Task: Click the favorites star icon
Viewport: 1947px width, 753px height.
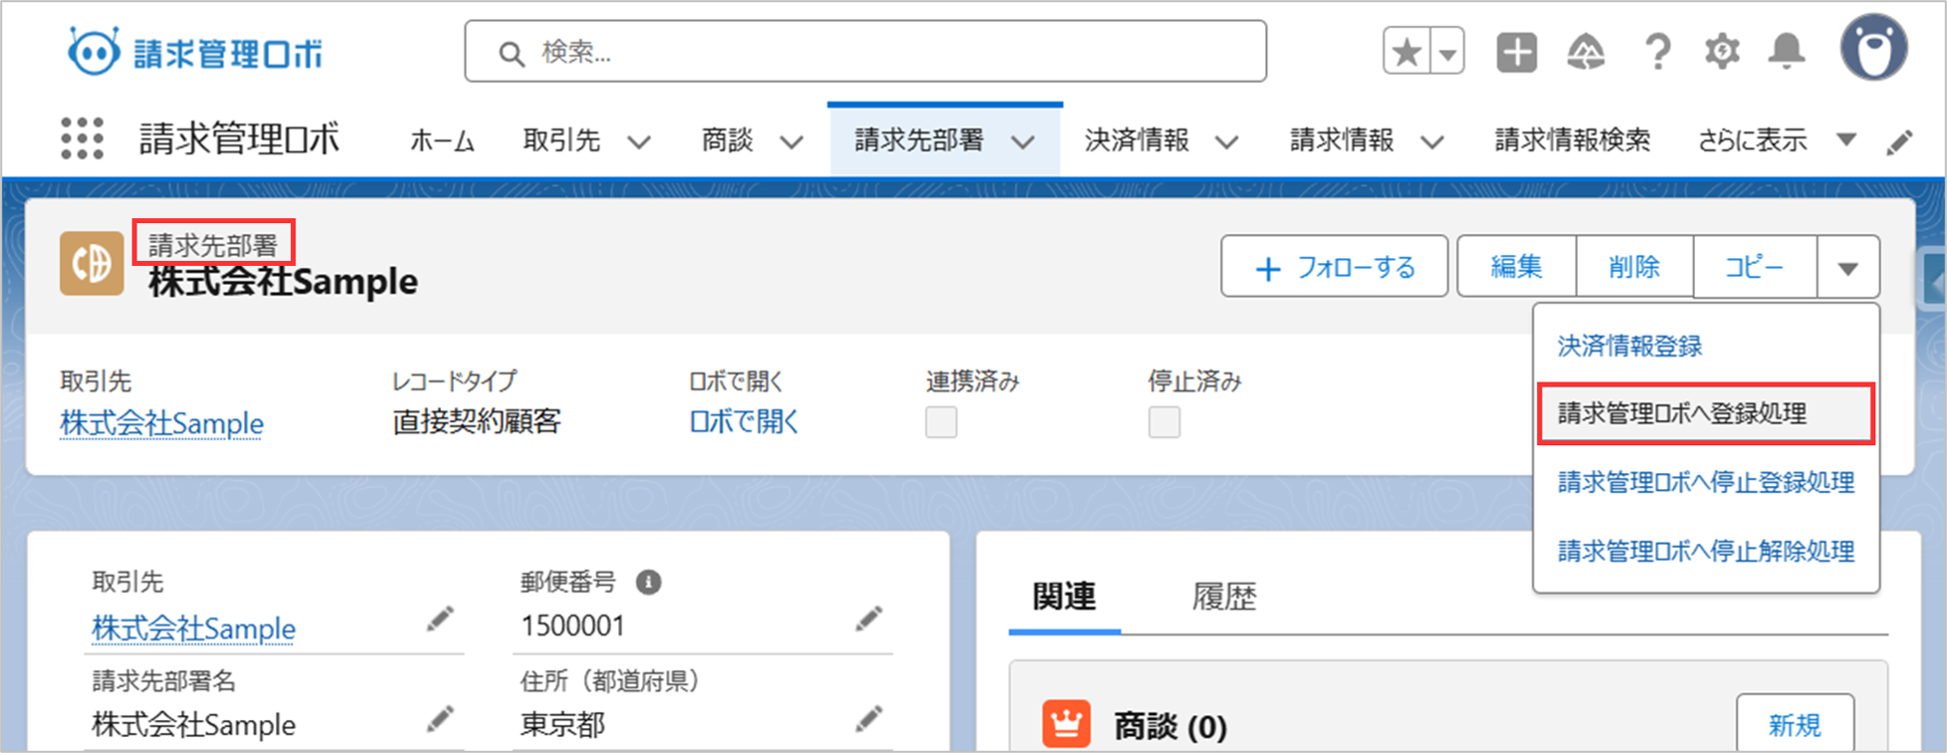Action: click(1407, 52)
